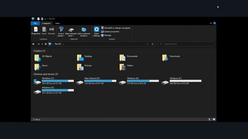
Task: Click the Windows (G:) usage bar
Action: click(x=58, y=90)
